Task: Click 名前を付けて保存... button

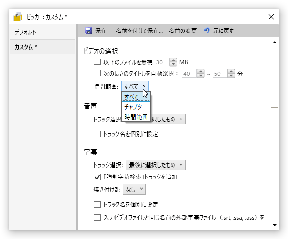Action: (x=139, y=30)
